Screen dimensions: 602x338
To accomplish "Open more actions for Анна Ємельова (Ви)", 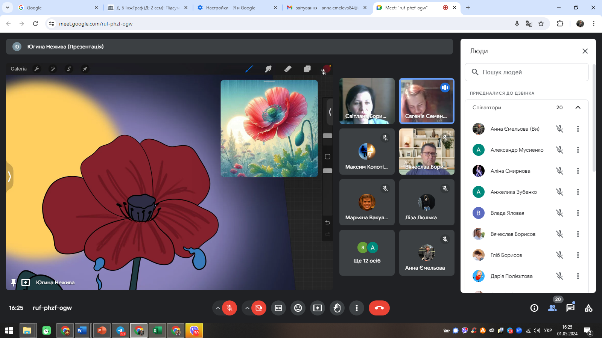I will point(578,129).
